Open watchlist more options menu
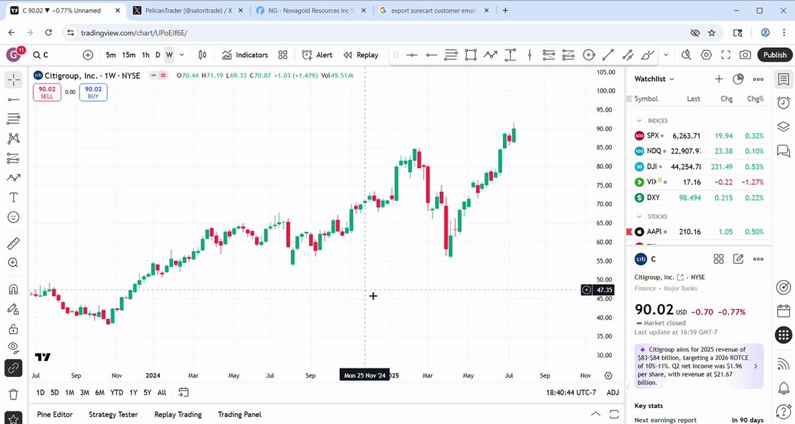This screenshot has width=795, height=424. click(x=759, y=79)
